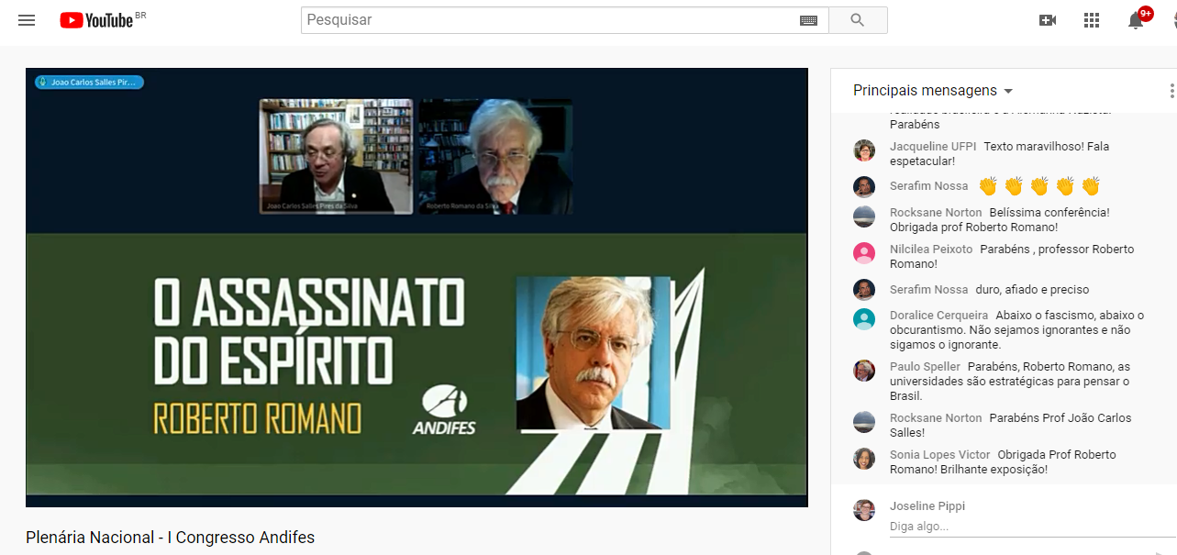
Task: Open author name 'Doralice Cerqueira' in chat
Action: coord(939,316)
